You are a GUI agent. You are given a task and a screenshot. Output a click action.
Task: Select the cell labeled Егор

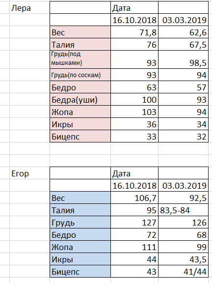29,173
